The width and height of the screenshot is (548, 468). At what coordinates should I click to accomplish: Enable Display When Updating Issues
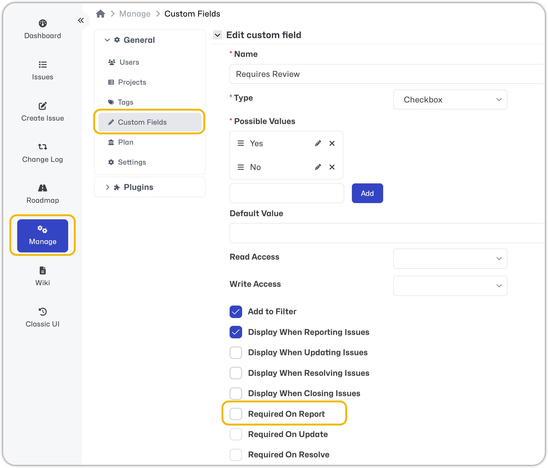[x=236, y=353]
